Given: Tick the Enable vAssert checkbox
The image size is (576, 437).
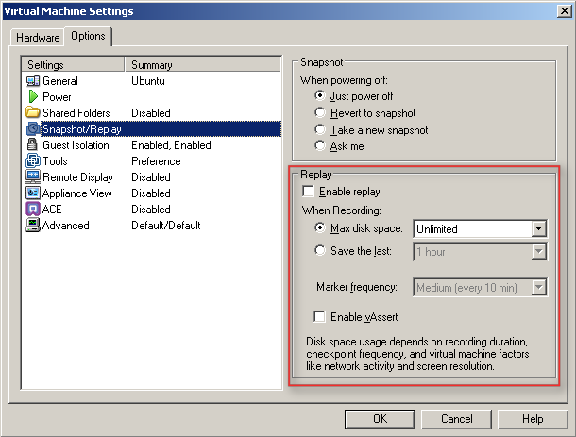Looking at the screenshot, I should point(322,316).
